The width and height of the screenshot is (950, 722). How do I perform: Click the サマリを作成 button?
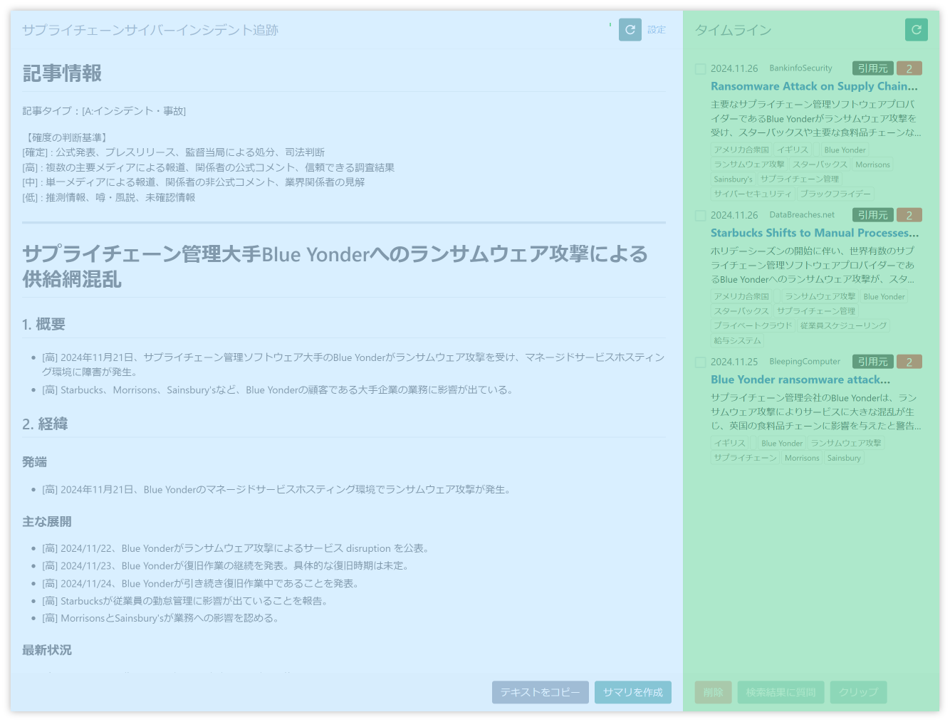tap(632, 692)
